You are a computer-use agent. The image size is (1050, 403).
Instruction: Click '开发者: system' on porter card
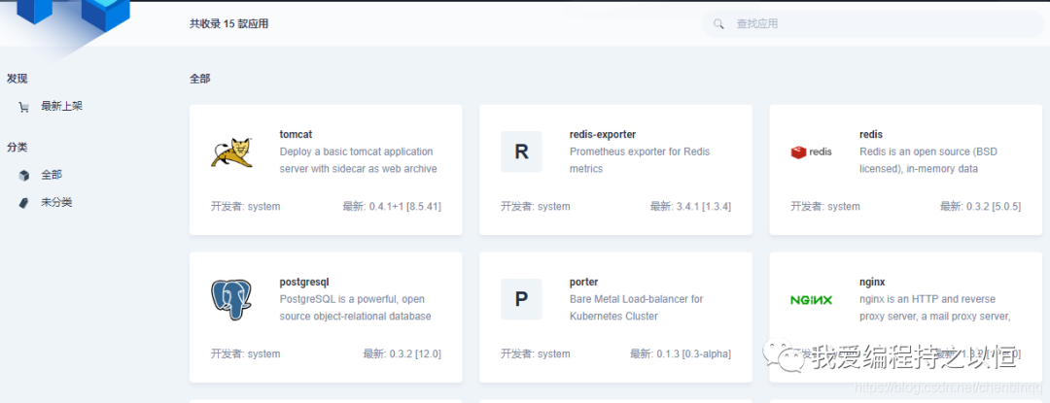536,353
